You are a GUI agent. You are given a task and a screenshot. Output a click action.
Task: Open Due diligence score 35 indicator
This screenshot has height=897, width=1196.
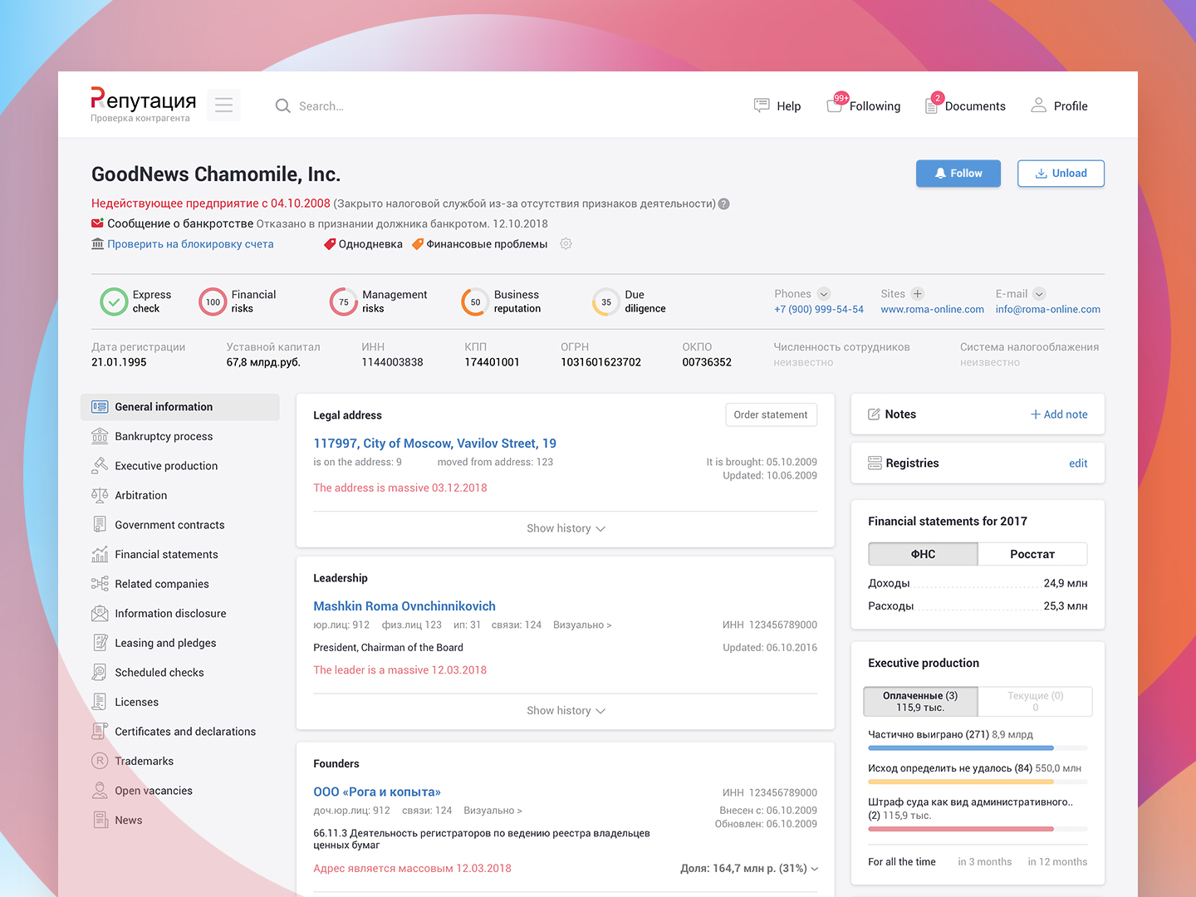pos(606,301)
